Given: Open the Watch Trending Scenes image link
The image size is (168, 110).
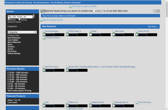Looking at the screenshot, I should point(51,20).
